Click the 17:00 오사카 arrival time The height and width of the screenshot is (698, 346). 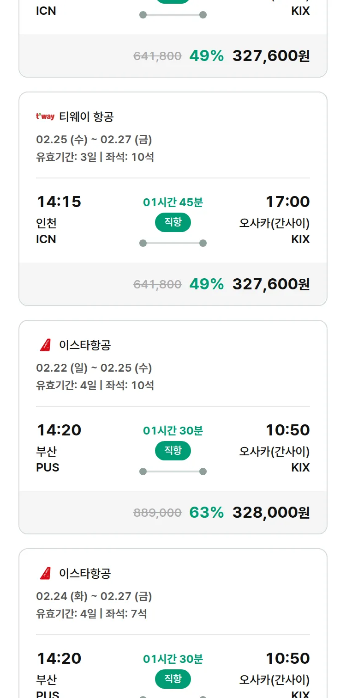pos(287,202)
